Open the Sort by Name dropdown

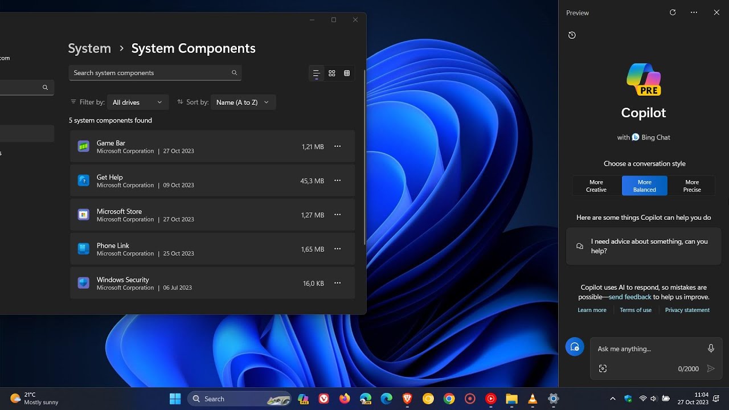(x=243, y=102)
